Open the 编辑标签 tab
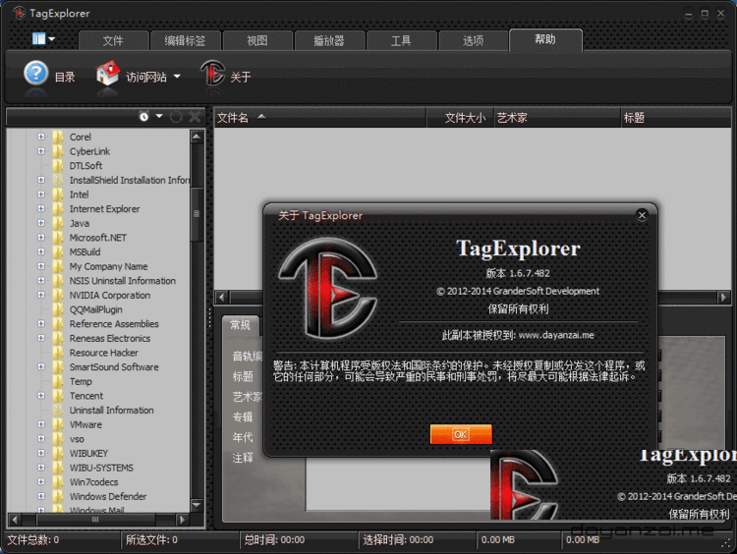 [185, 40]
